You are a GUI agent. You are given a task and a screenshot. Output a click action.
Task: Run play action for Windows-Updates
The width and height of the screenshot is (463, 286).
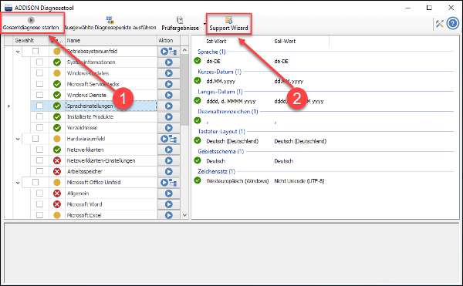[168, 73]
